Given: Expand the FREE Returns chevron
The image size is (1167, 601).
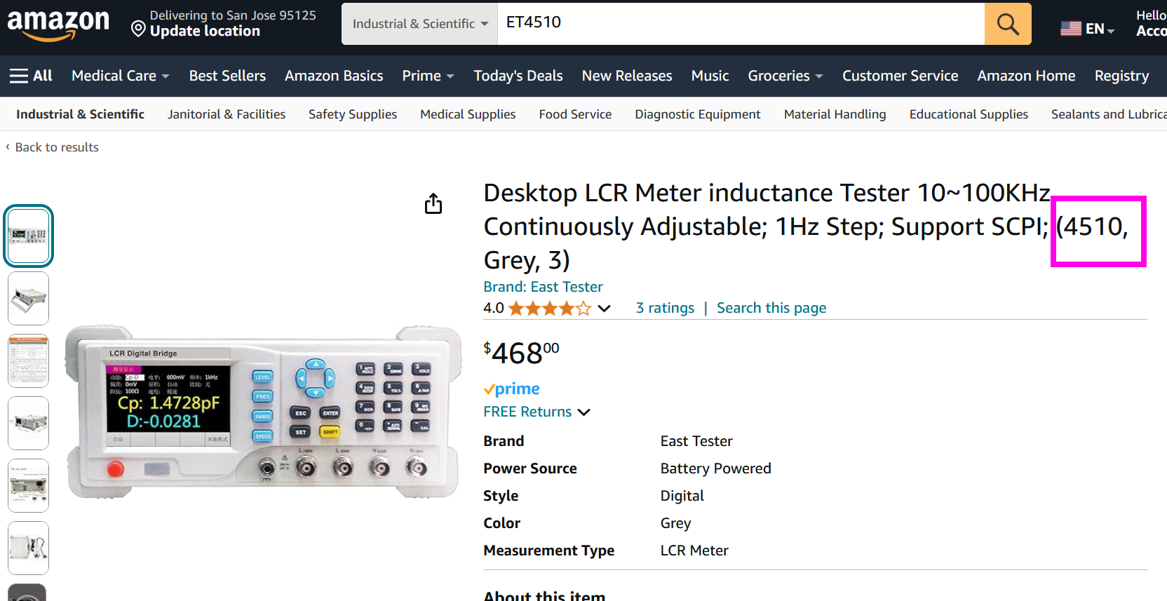Looking at the screenshot, I should tap(583, 412).
